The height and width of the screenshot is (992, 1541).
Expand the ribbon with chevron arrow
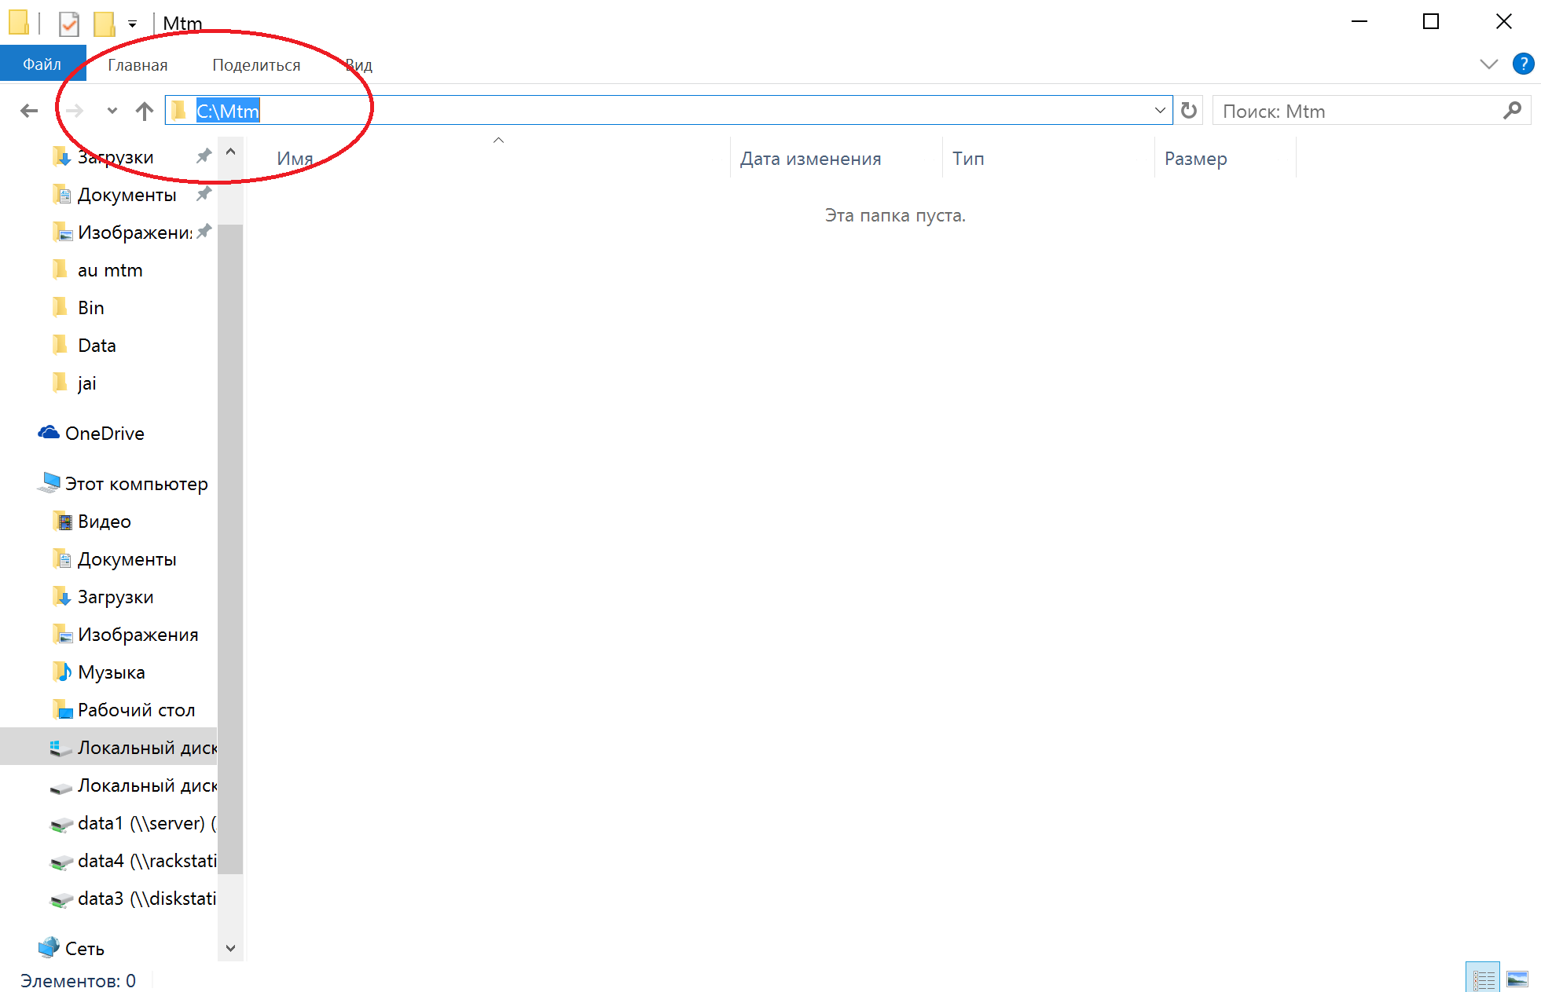coord(1488,64)
